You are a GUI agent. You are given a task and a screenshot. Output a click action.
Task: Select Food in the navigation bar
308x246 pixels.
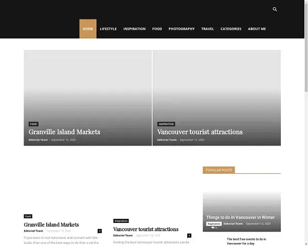[x=157, y=29]
